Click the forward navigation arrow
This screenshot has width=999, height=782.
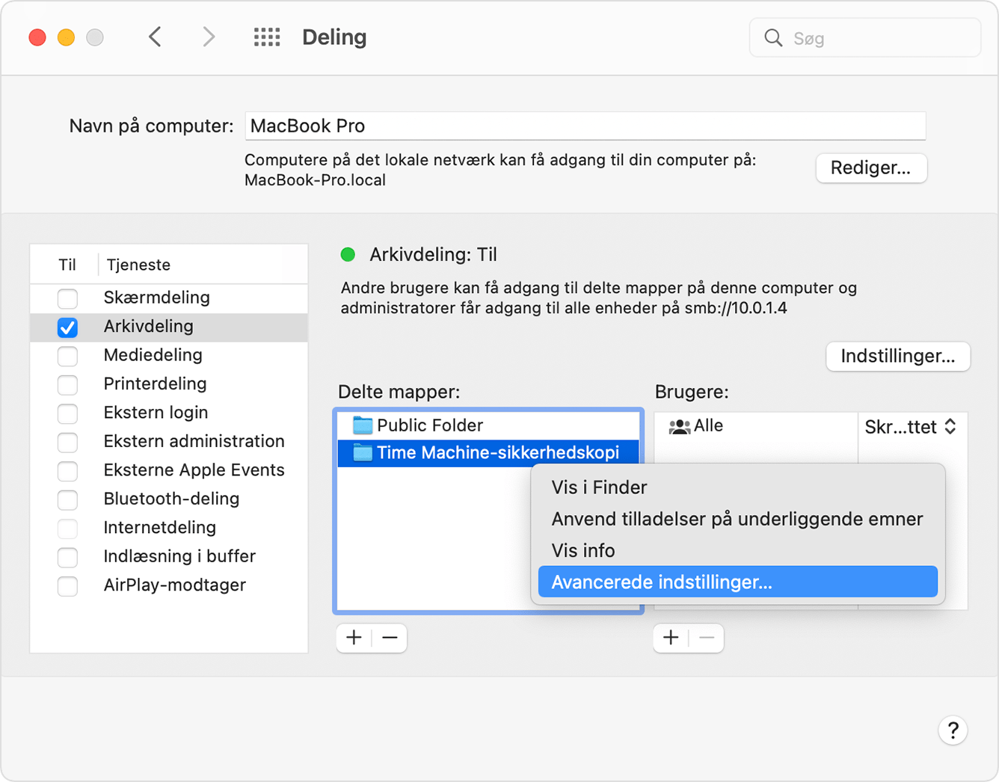(208, 37)
